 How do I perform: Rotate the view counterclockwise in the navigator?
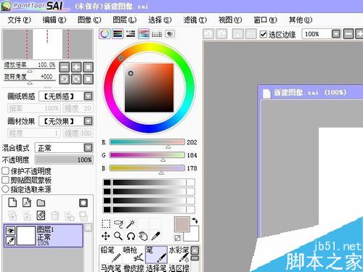65,79
